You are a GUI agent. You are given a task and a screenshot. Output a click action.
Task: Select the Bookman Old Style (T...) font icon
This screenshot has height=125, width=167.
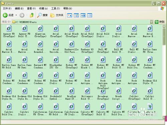click(150, 78)
